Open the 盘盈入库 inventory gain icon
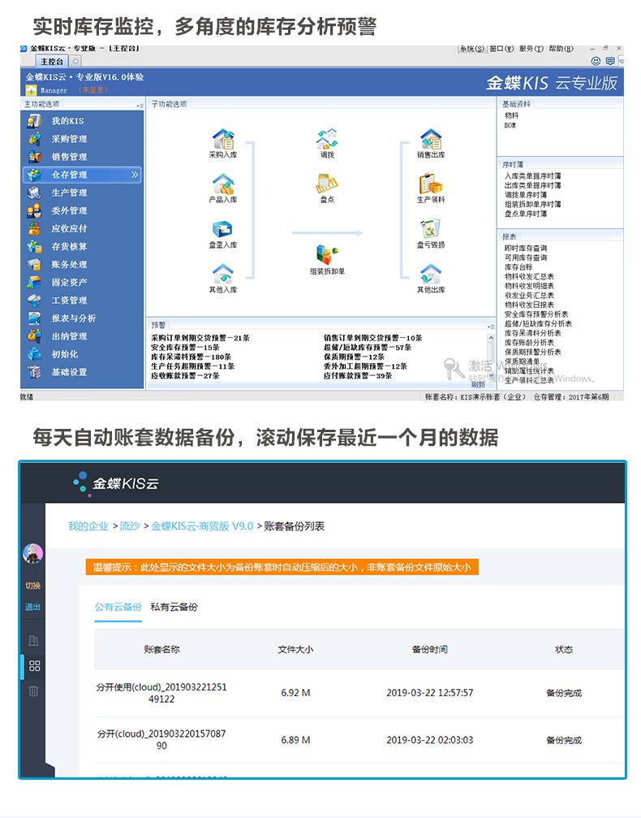641x818 pixels. (222, 230)
